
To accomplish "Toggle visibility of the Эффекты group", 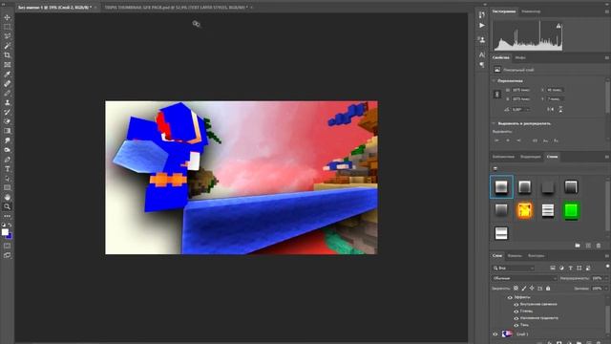I will (x=510, y=297).
